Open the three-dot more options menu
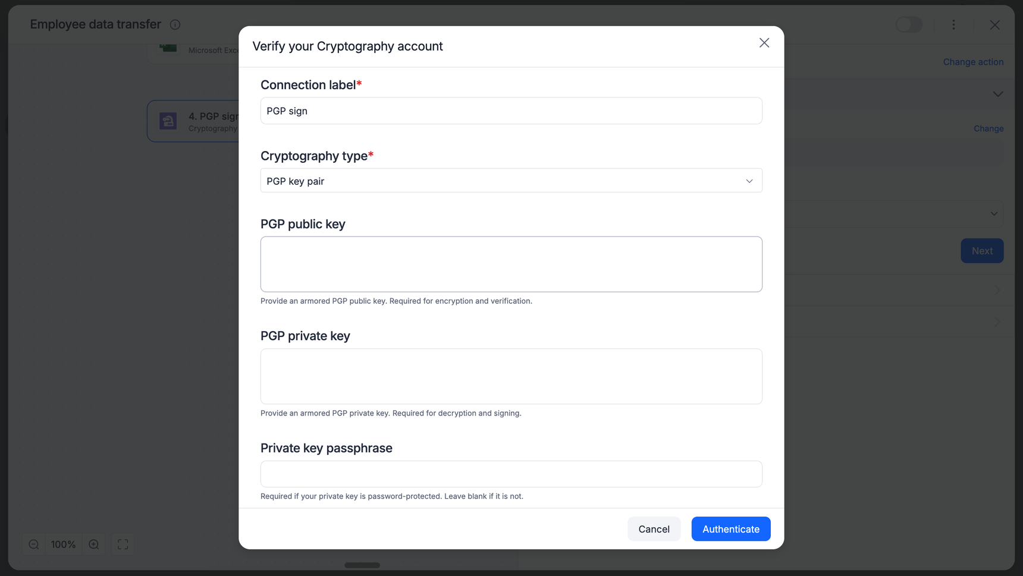The width and height of the screenshot is (1023, 576). click(x=953, y=24)
